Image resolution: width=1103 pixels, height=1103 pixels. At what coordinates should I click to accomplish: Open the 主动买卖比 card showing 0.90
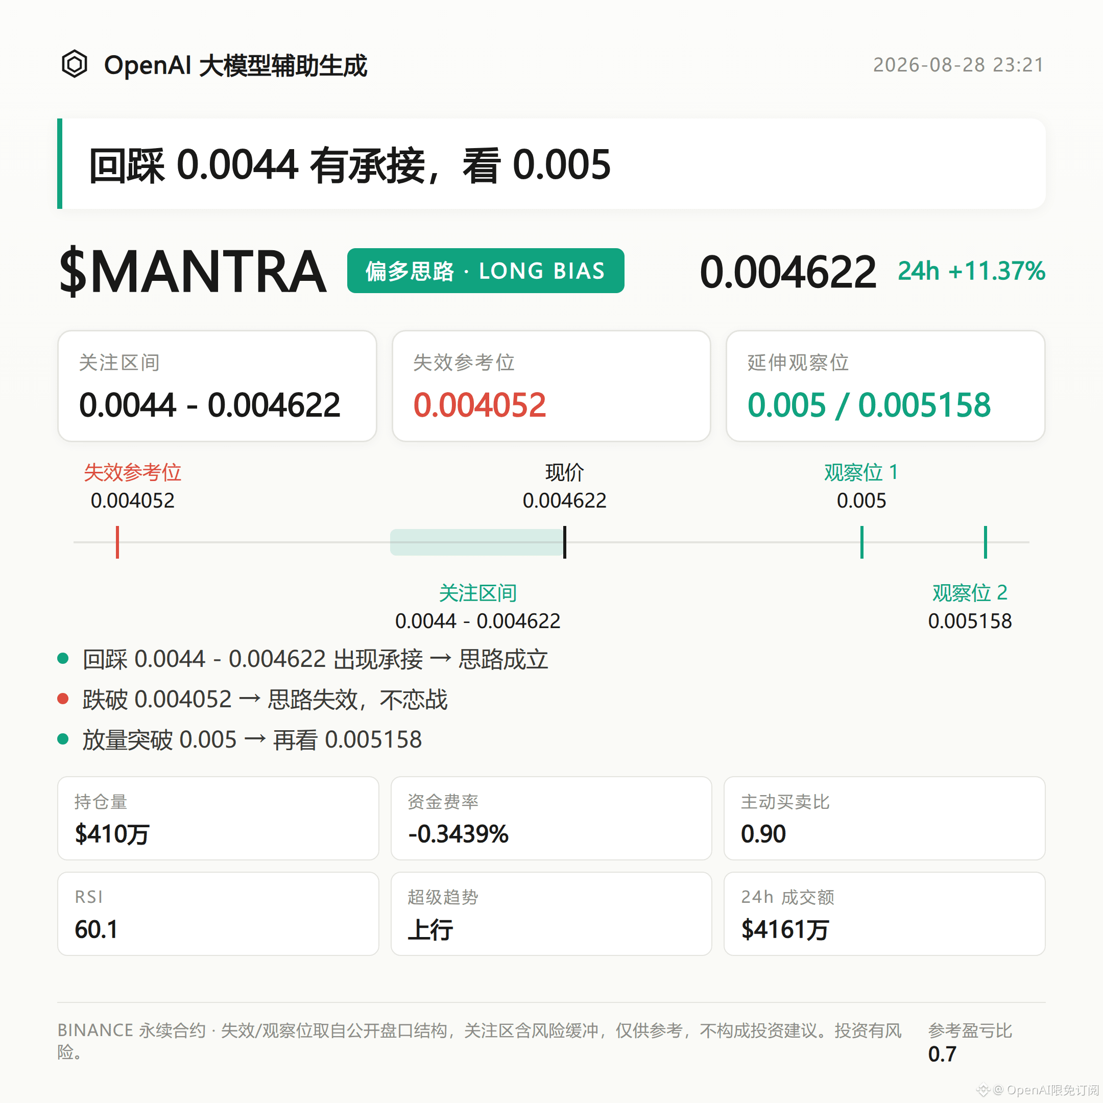click(884, 818)
